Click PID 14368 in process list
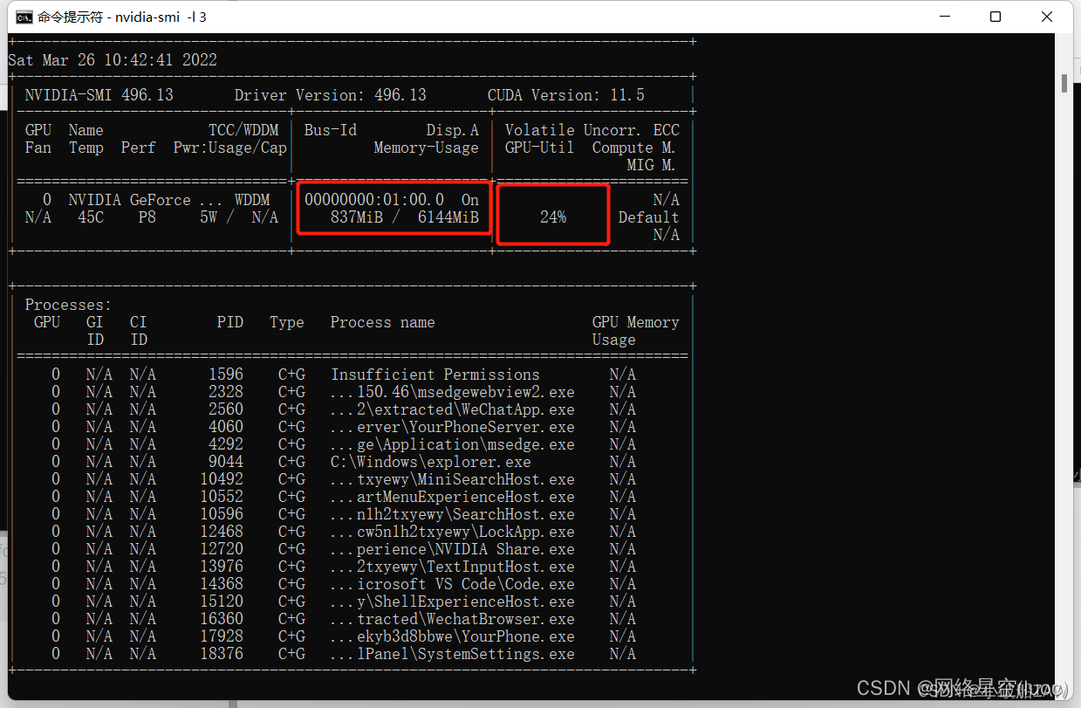 [222, 584]
